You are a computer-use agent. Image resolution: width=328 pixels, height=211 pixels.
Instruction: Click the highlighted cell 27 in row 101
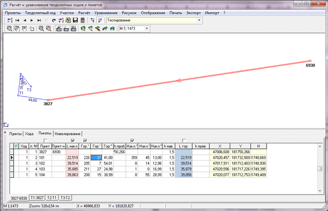coord(96,158)
